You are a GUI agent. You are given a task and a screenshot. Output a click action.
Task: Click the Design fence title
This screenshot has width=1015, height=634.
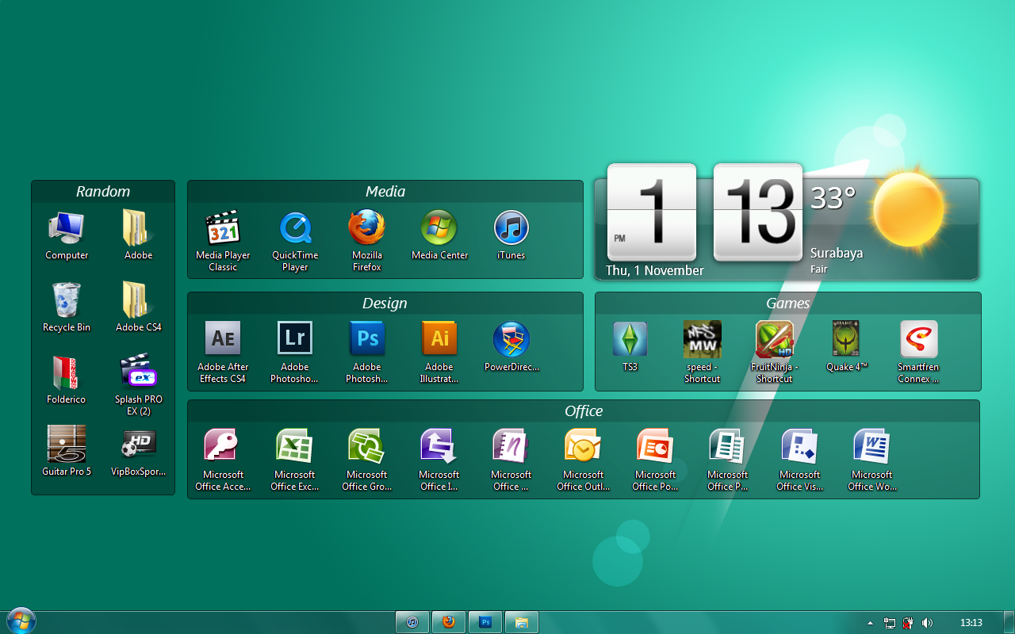click(385, 304)
